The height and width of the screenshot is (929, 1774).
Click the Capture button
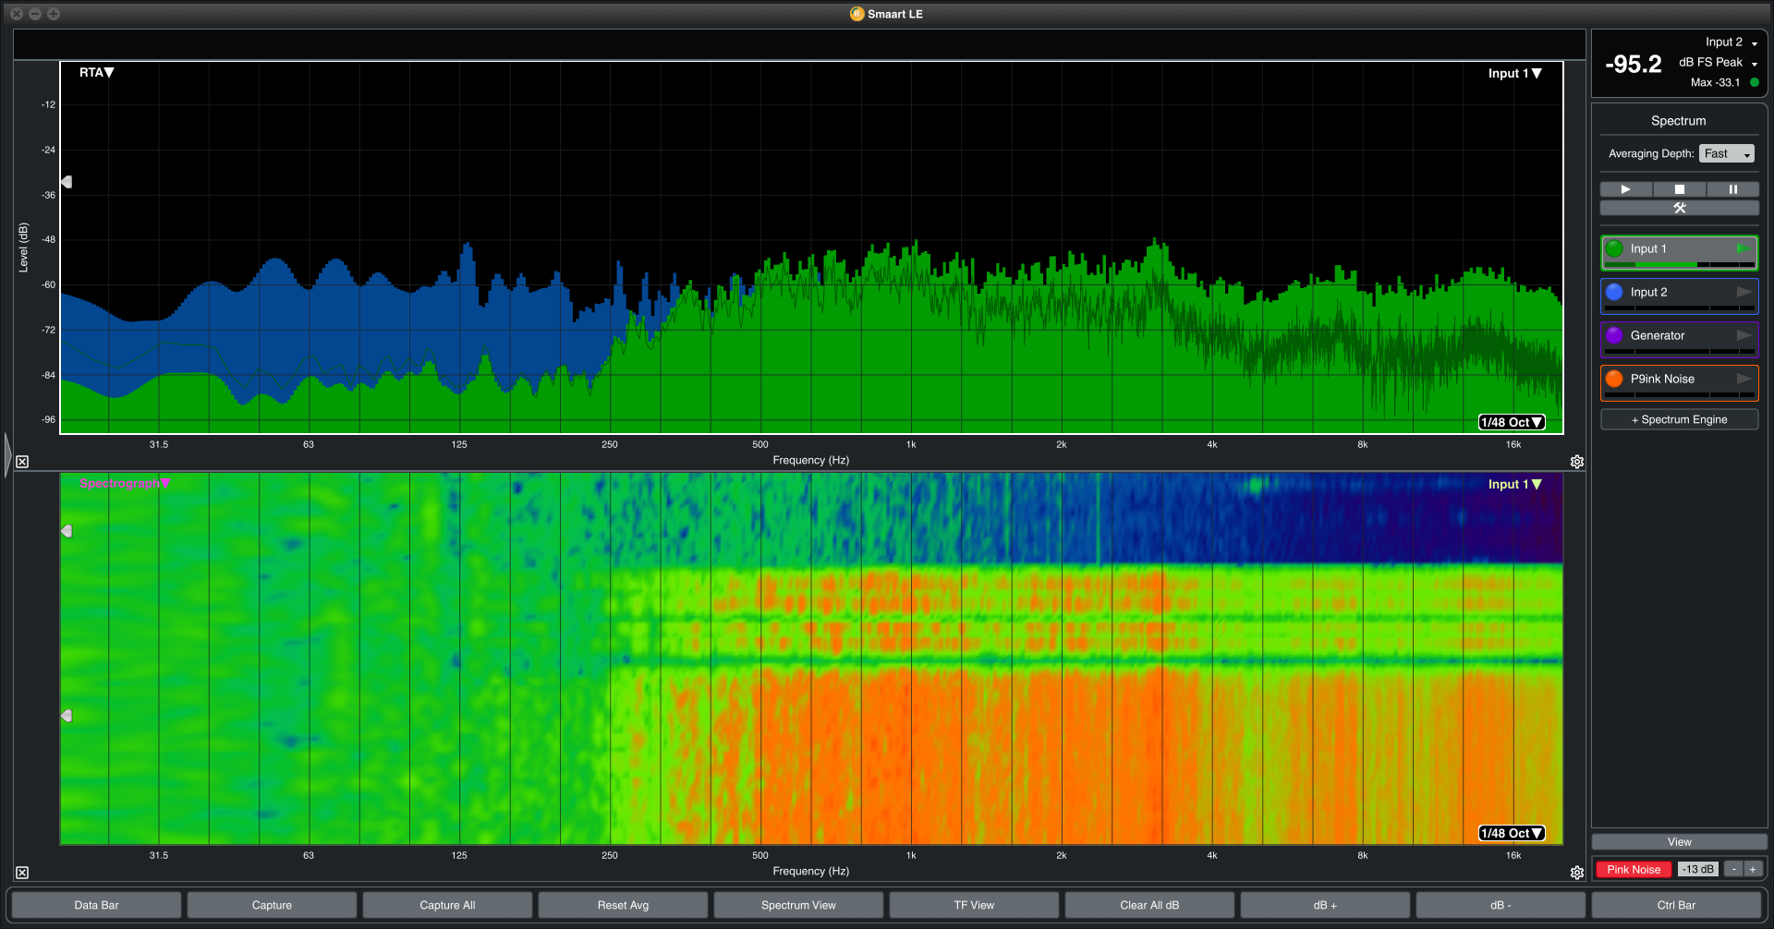[272, 905]
